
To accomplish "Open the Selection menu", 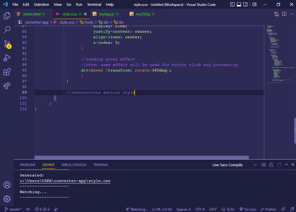I will coord(41,4).
